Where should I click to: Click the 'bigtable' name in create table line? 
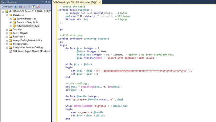[84, 10]
